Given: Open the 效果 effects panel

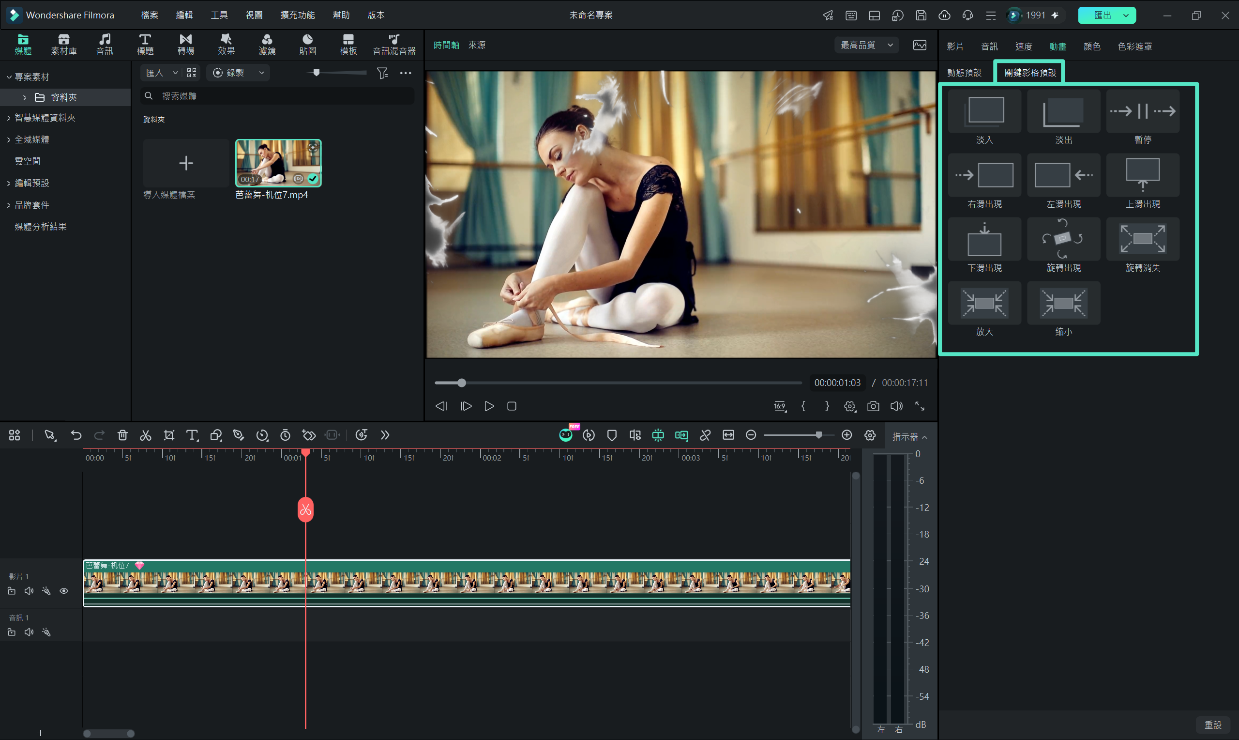Looking at the screenshot, I should (226, 45).
